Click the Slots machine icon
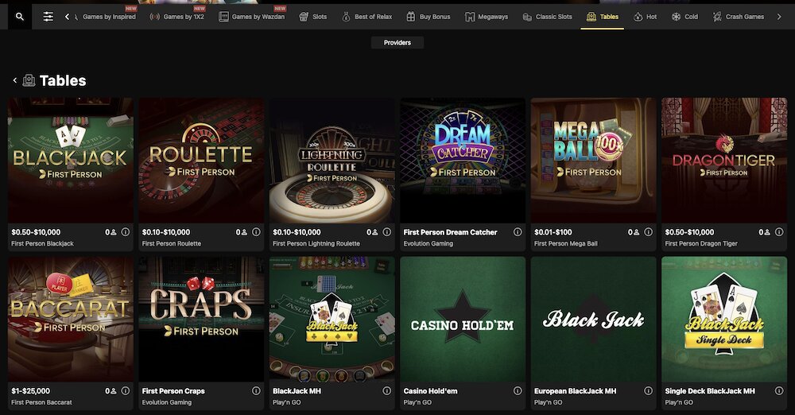Image resolution: width=795 pixels, height=415 pixels. coord(304,17)
